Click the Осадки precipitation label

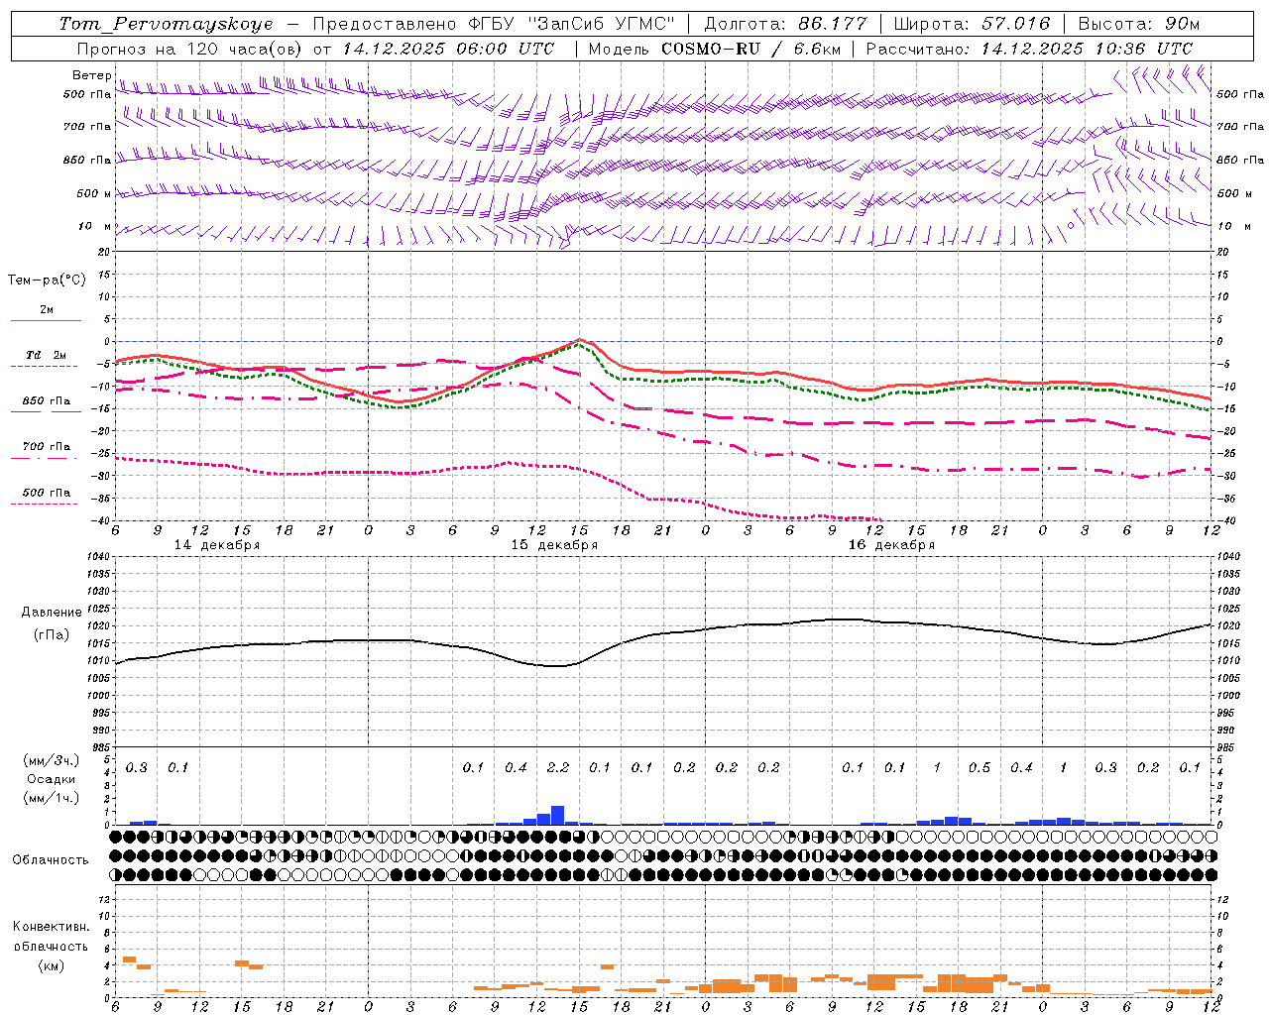coord(52,779)
